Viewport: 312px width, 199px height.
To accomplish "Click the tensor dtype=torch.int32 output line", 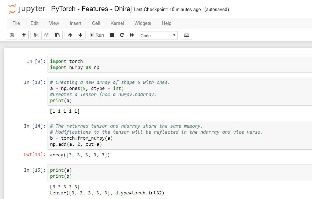I will click(x=107, y=193).
